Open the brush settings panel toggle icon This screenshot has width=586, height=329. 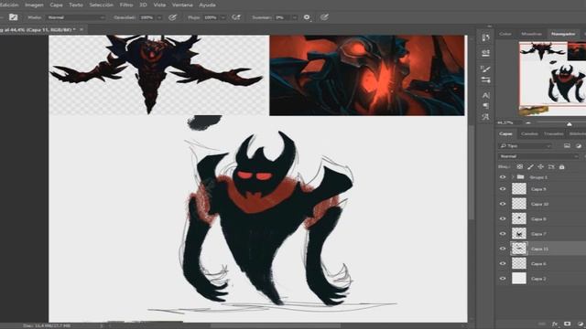click(x=14, y=17)
